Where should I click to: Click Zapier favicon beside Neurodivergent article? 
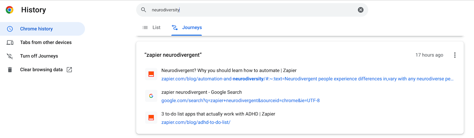point(151,74)
